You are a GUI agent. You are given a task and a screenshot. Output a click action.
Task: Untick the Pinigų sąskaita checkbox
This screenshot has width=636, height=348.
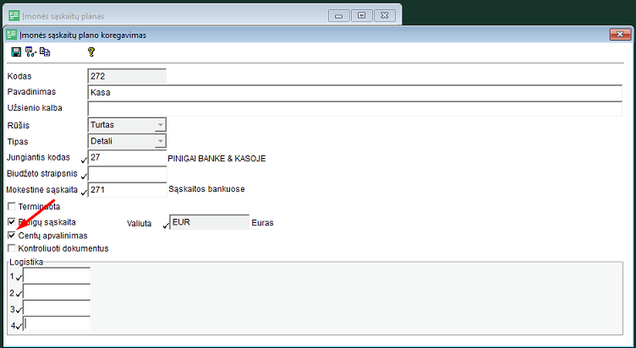[x=12, y=221]
